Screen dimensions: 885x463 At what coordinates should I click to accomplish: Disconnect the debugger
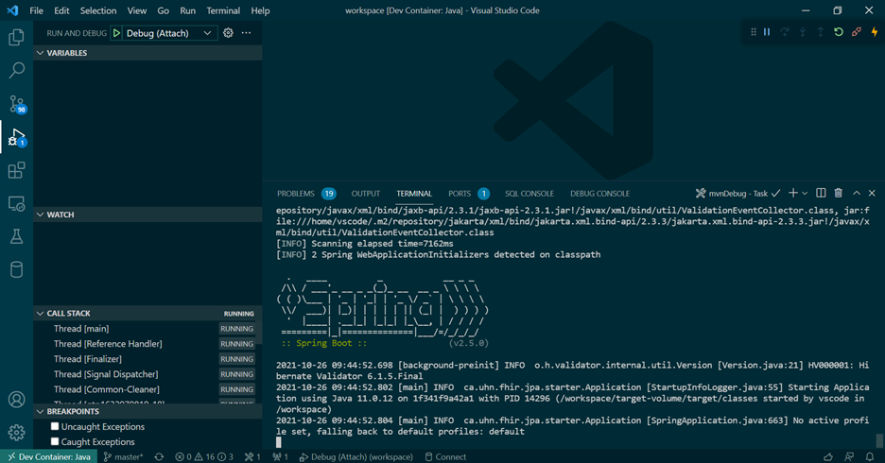[x=857, y=32]
